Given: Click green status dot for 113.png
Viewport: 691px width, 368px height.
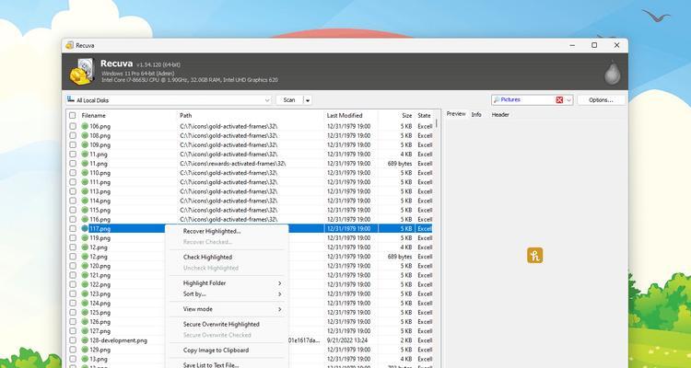Looking at the screenshot, I should click(x=85, y=191).
